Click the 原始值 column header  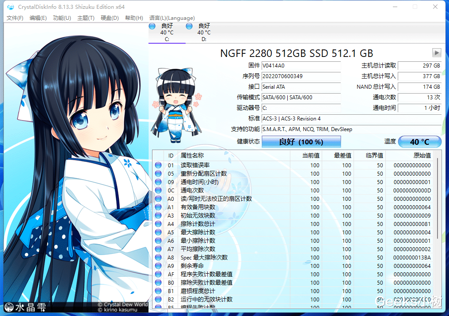(410, 155)
